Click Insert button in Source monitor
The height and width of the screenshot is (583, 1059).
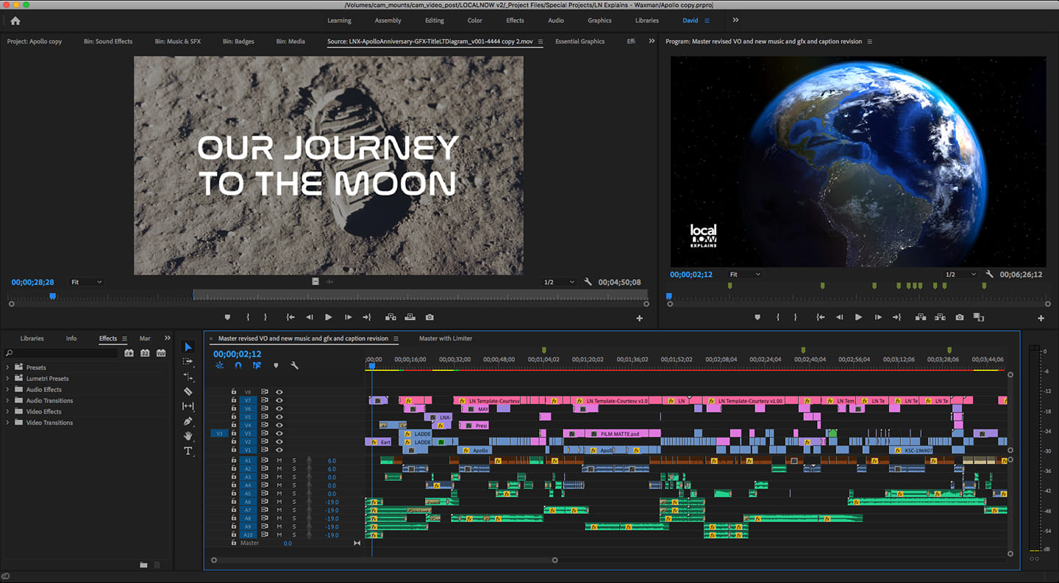pyautogui.click(x=391, y=317)
